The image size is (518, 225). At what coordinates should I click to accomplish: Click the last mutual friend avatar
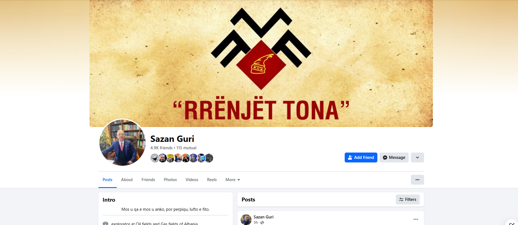pyautogui.click(x=209, y=158)
